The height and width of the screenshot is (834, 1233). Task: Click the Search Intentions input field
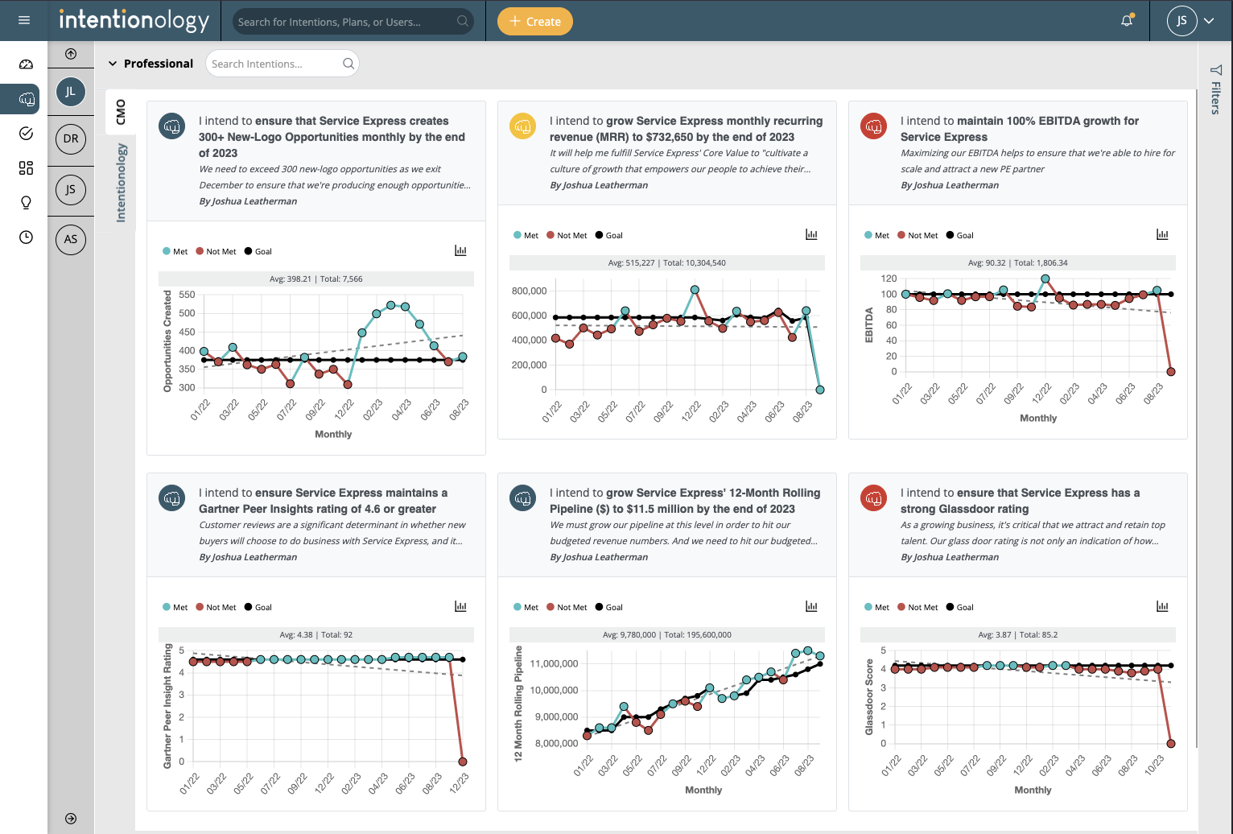[274, 64]
